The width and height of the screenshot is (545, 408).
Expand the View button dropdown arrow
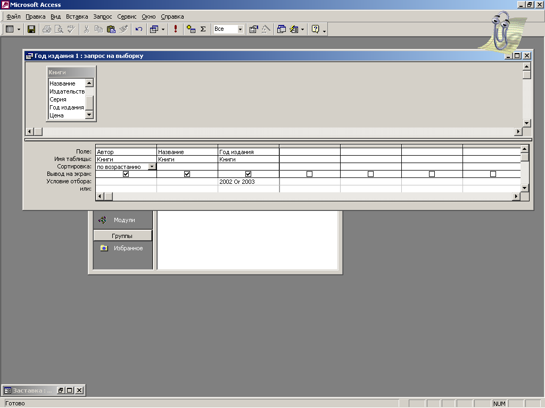tap(19, 29)
